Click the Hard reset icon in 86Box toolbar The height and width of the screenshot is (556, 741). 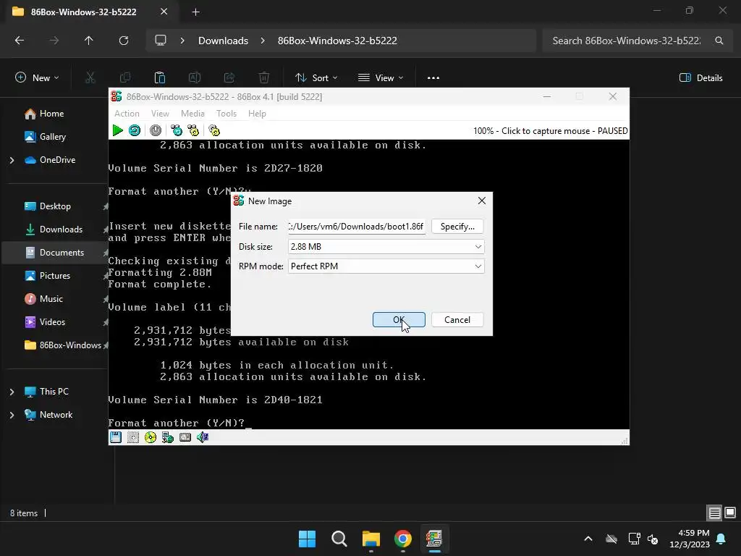coord(134,130)
